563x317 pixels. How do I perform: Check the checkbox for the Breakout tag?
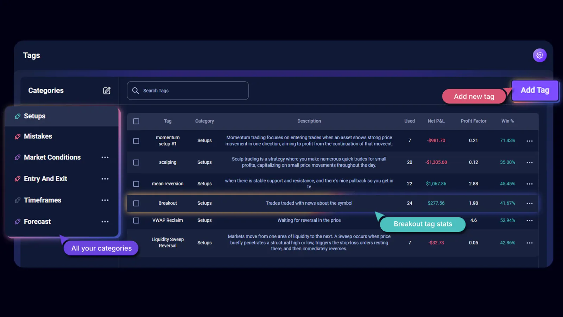136,203
